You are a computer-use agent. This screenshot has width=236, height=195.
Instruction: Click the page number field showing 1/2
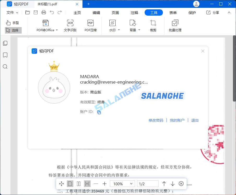coord(148,184)
